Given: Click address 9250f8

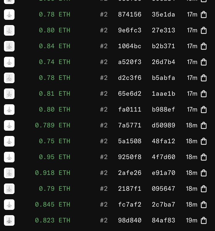Looking at the screenshot, I should tap(130, 157).
